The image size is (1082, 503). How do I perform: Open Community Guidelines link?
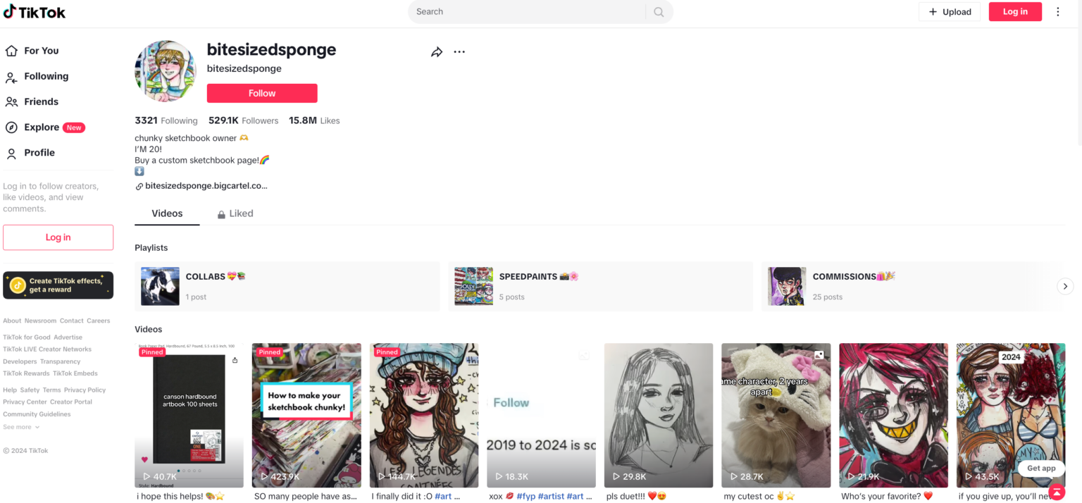point(36,414)
